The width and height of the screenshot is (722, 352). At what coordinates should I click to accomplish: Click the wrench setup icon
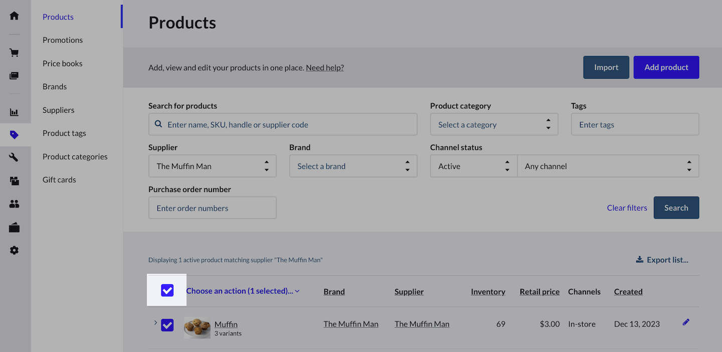tap(15, 157)
